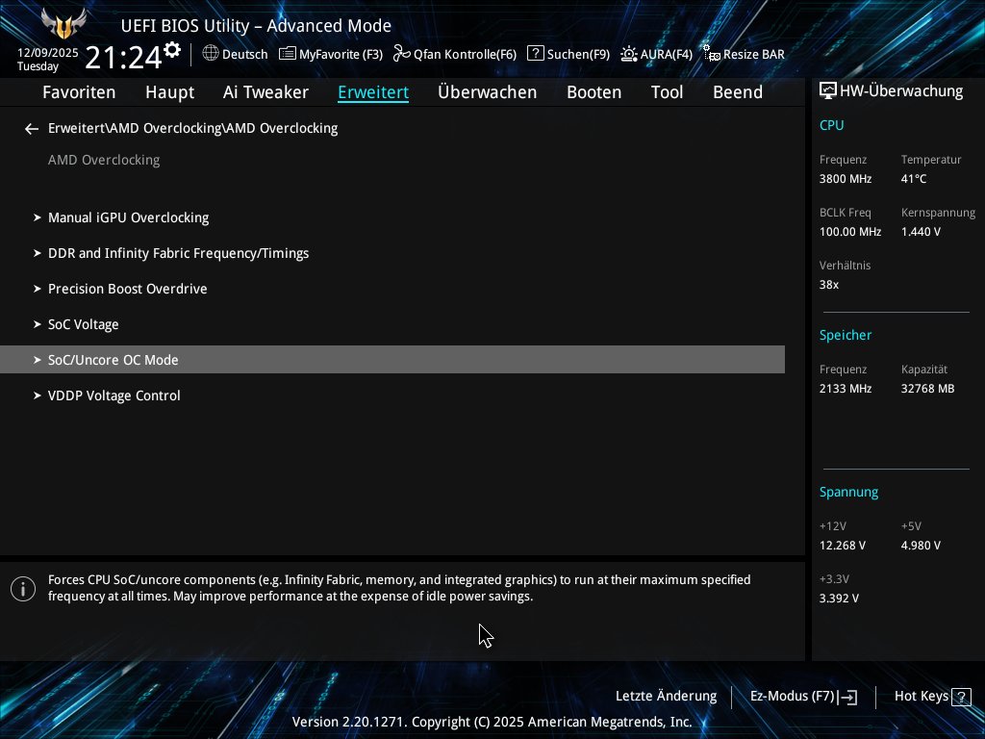The height and width of the screenshot is (739, 985).
Task: Click the info icon beside help text
Action: (x=23, y=589)
